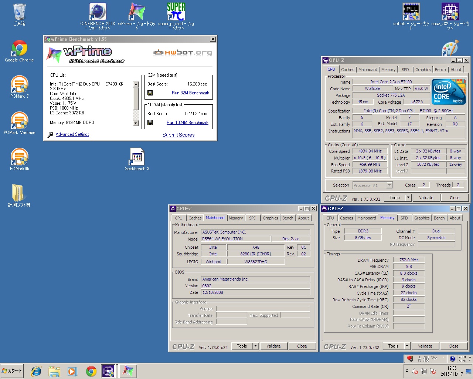Click mainboard model P5E64 WS EVOLUTION
This screenshot has width=473, height=379.
tap(236, 239)
